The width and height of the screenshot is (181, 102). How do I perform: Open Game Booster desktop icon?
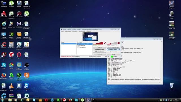19,15
